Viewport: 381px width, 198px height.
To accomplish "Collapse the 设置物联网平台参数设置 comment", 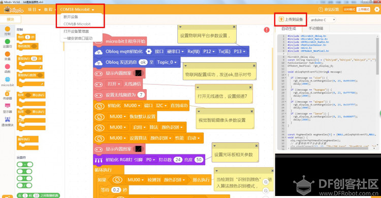I will pyautogui.click(x=180, y=27).
